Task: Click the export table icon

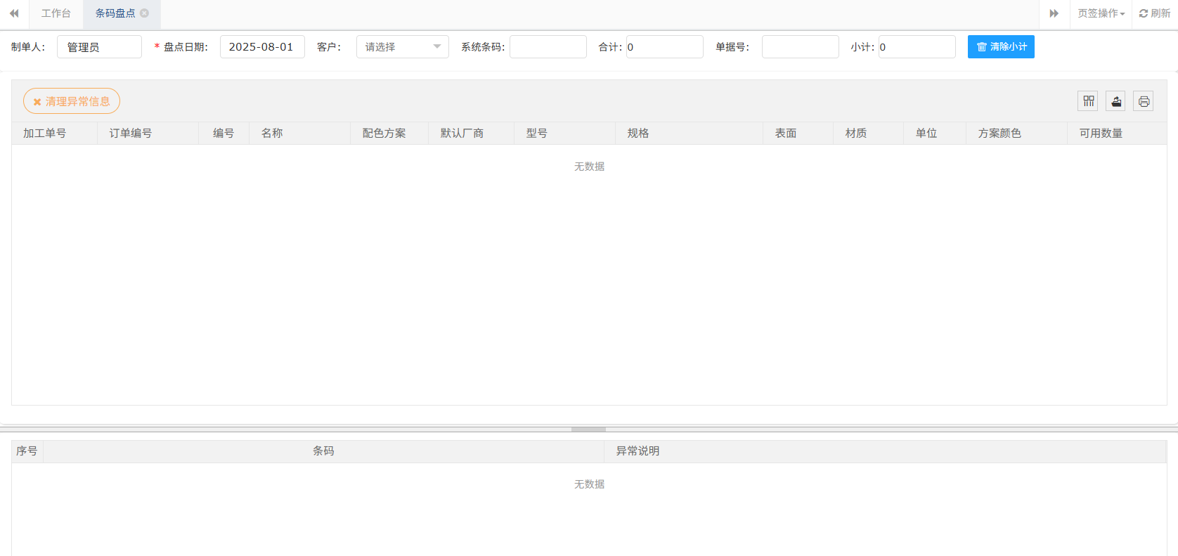Action: pyautogui.click(x=1115, y=101)
